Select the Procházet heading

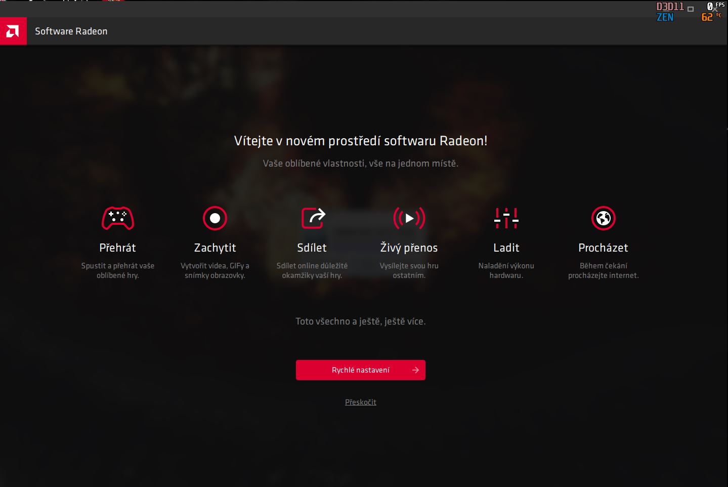(x=604, y=248)
